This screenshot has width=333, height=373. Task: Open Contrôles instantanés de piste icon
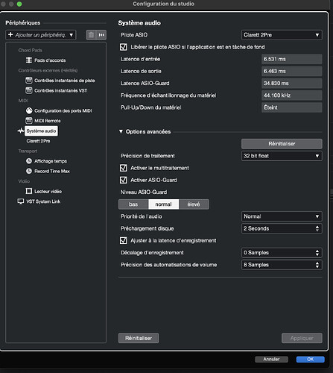pyautogui.click(x=29, y=81)
